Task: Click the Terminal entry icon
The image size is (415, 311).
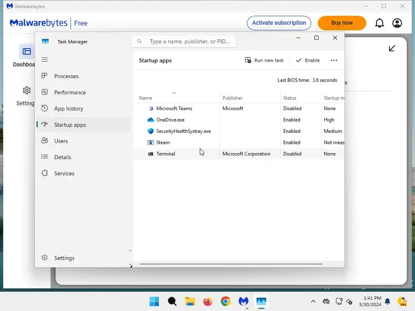Action: (x=151, y=154)
